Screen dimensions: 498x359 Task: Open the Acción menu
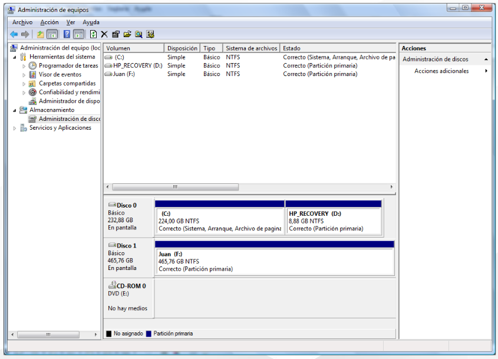[50, 22]
